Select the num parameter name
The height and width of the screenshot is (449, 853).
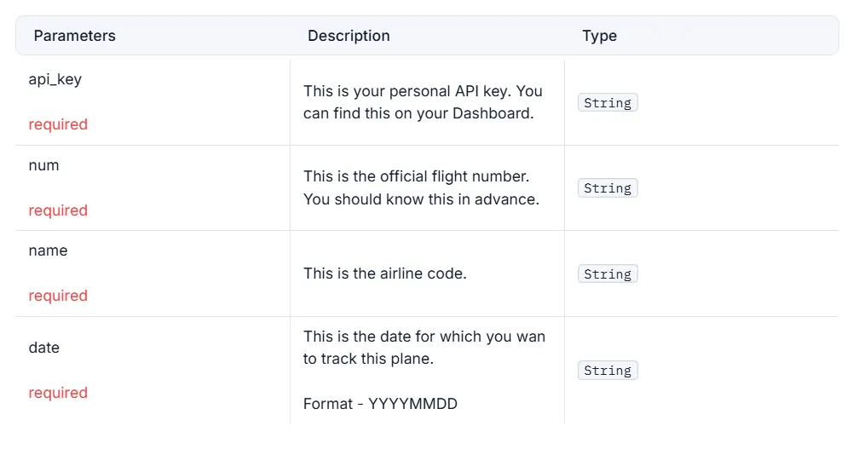(x=43, y=165)
